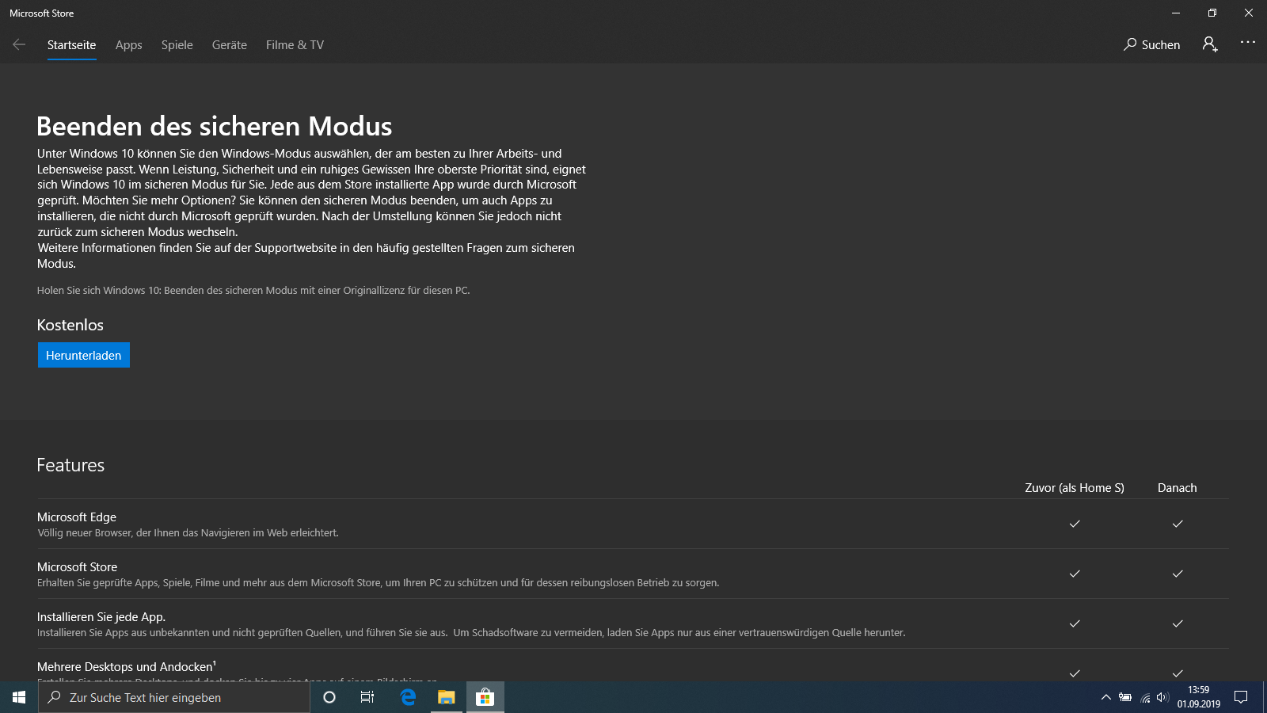The width and height of the screenshot is (1267, 713).
Task: Expand the hidden system tray icons
Action: pos(1105,697)
